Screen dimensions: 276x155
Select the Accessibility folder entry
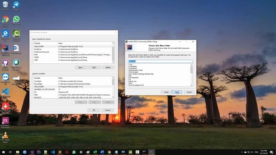click(x=133, y=66)
